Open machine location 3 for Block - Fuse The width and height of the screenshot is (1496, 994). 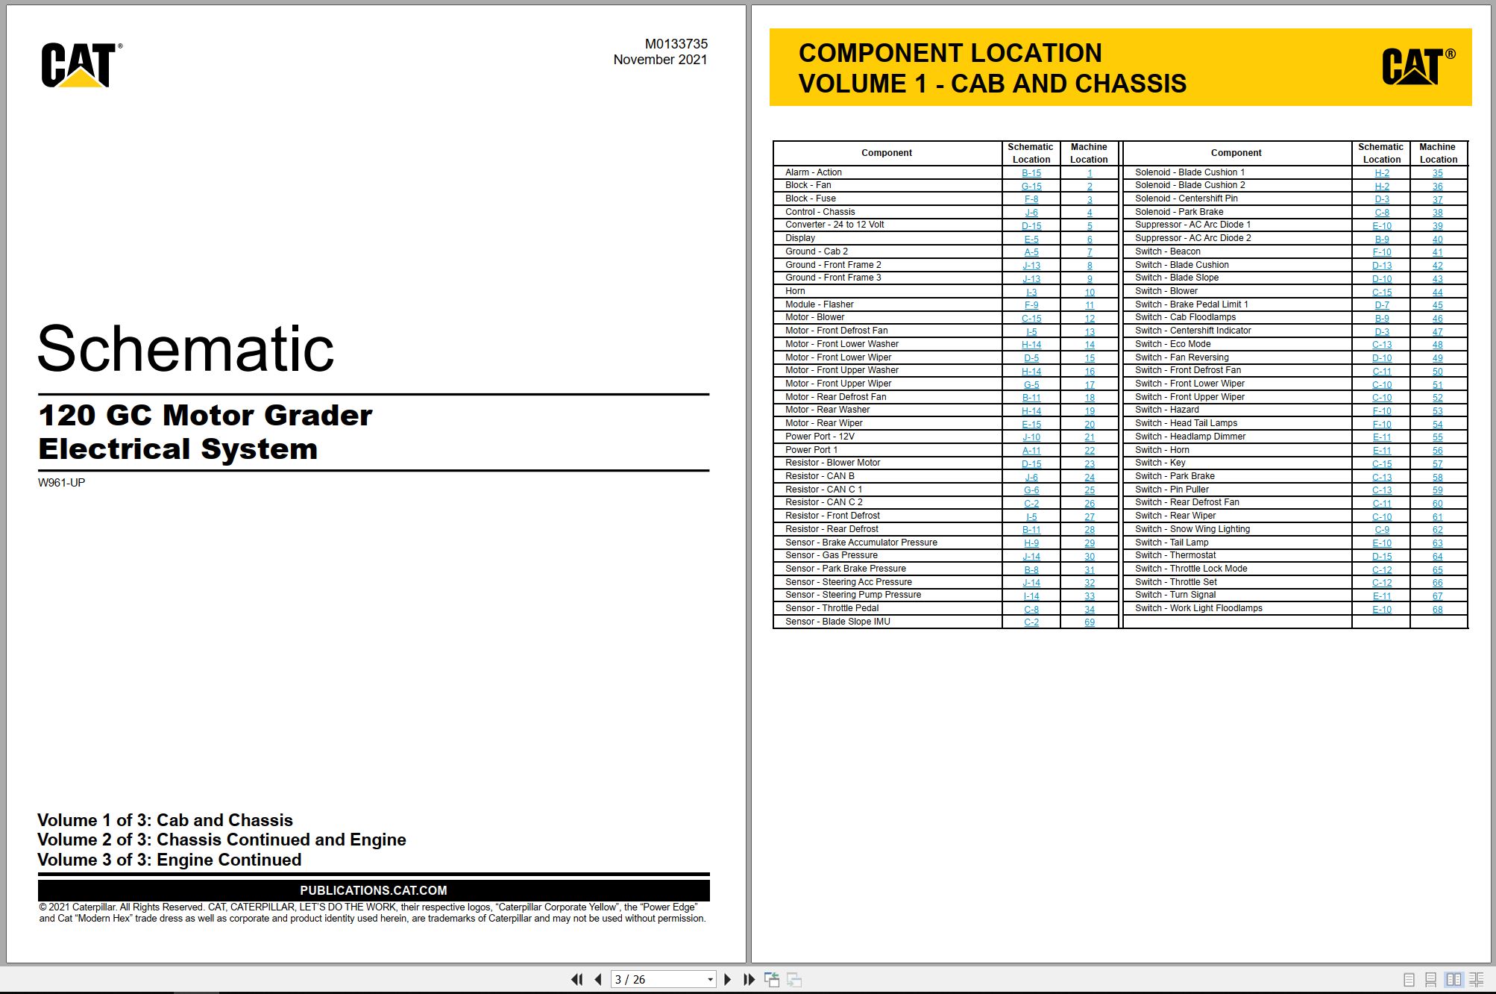click(x=1090, y=199)
